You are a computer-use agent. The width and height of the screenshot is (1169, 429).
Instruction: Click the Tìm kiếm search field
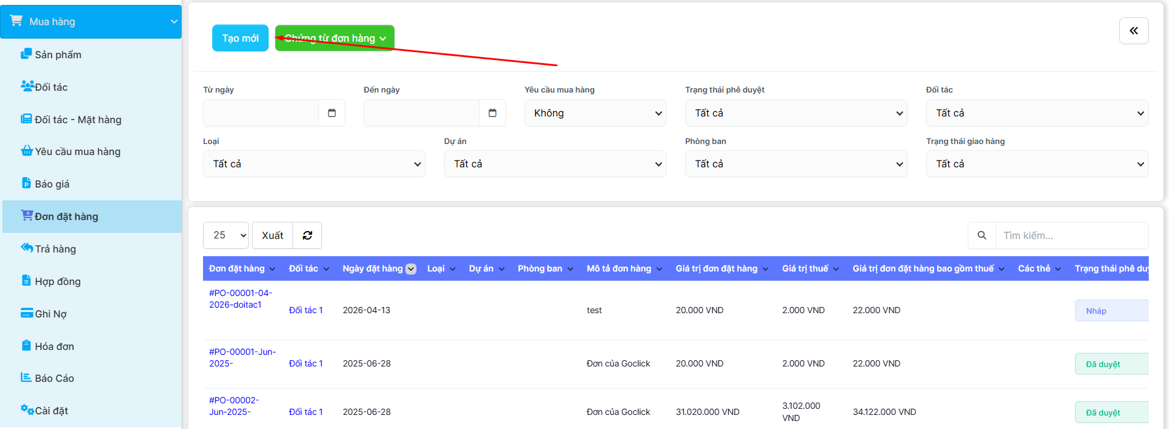(x=1071, y=235)
